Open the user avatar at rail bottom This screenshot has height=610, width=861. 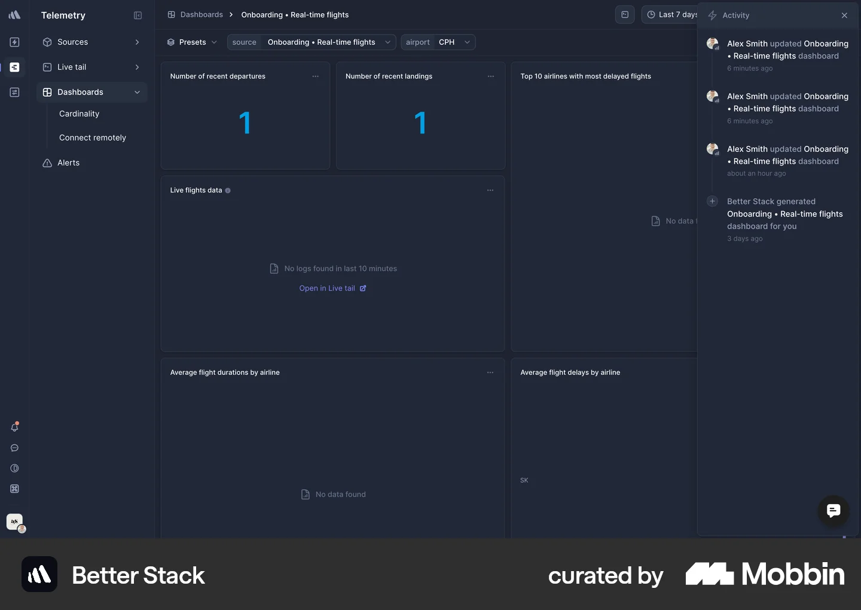pyautogui.click(x=16, y=523)
